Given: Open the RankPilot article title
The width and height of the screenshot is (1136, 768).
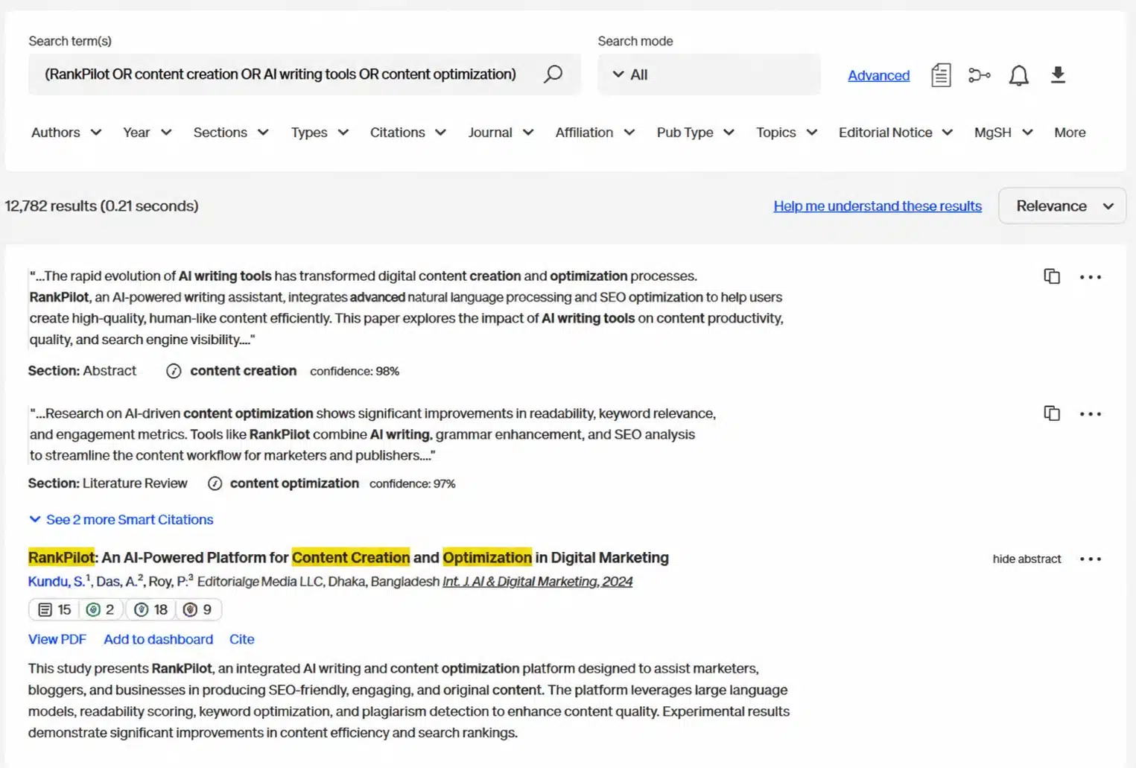Looking at the screenshot, I should [349, 557].
